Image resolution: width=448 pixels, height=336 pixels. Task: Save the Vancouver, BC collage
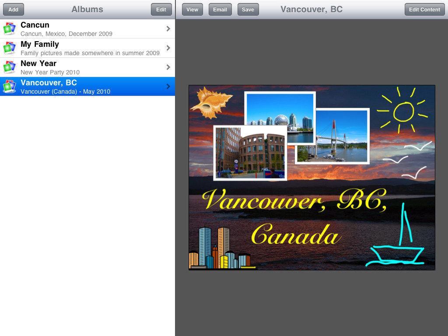[248, 10]
